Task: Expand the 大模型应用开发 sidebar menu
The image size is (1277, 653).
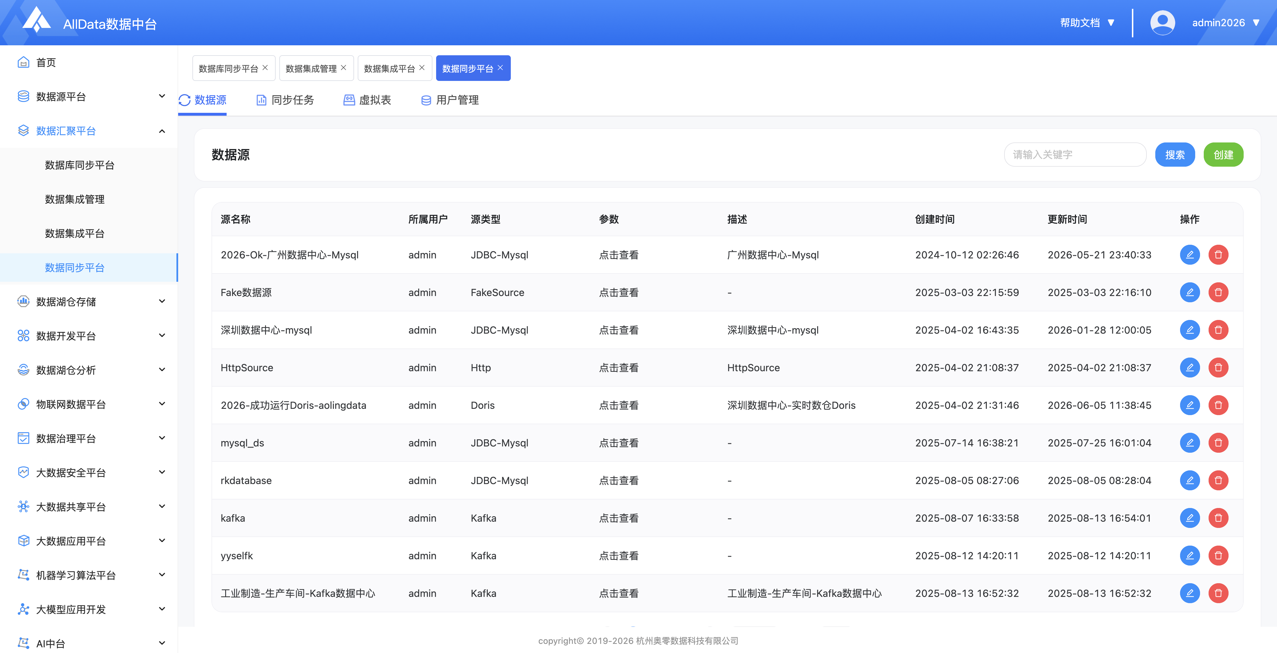Action: pos(89,609)
